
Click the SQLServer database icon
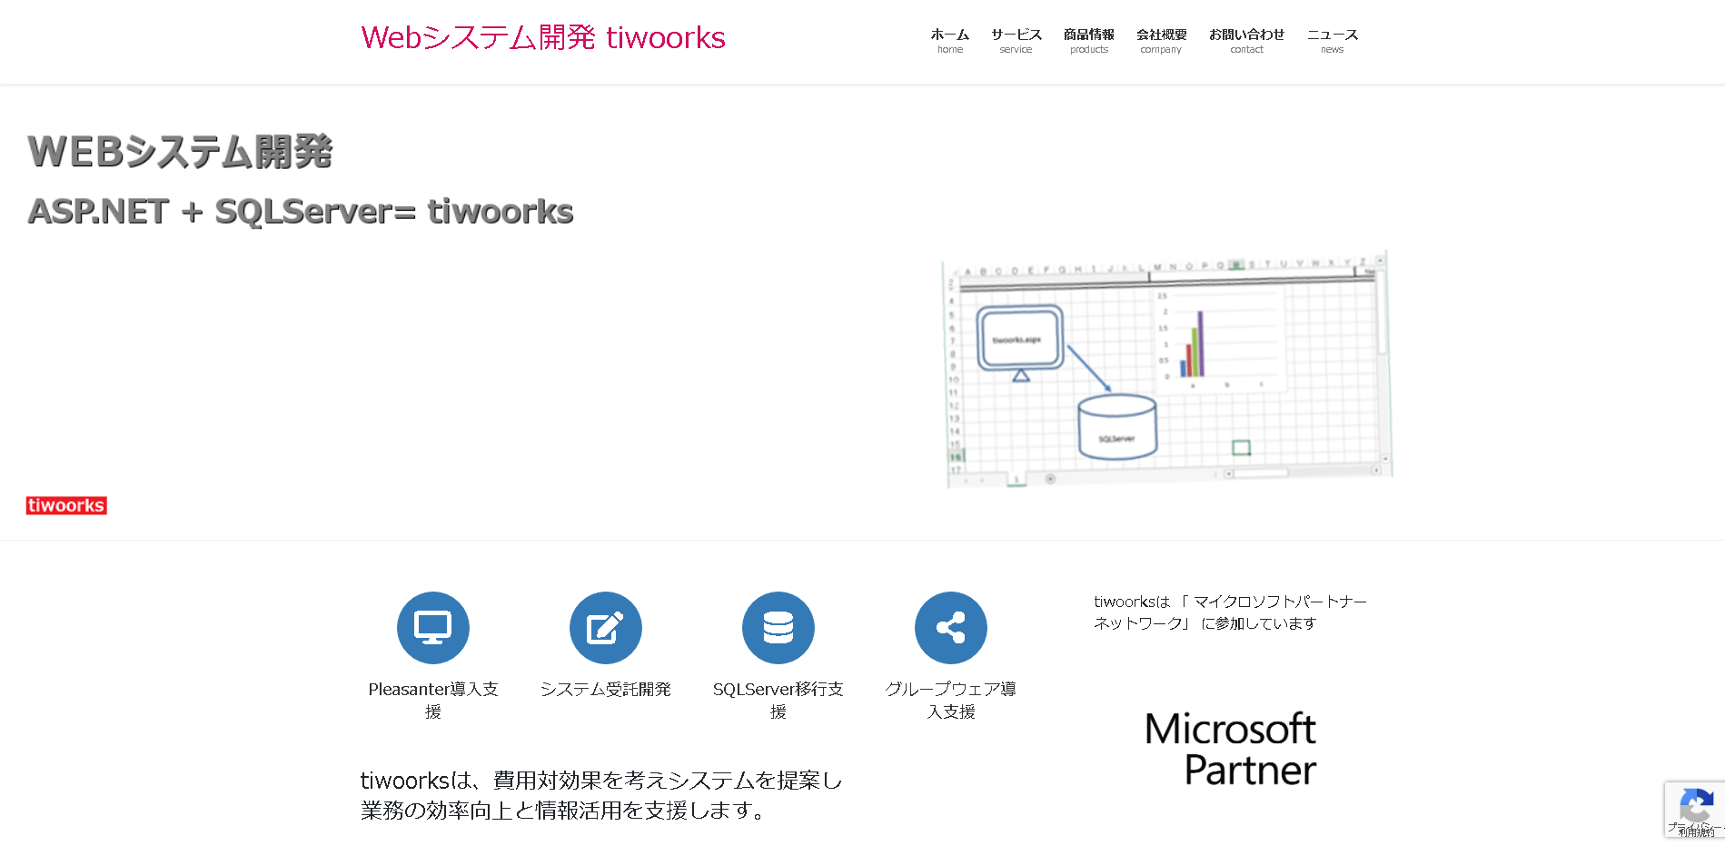(x=778, y=628)
